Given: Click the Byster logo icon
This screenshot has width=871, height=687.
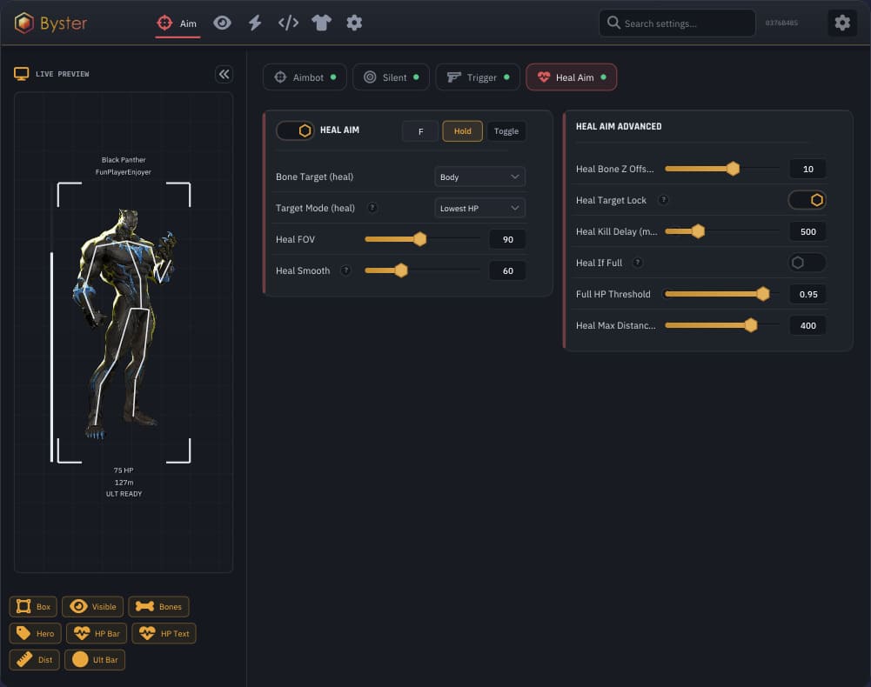Looking at the screenshot, I should tap(23, 23).
